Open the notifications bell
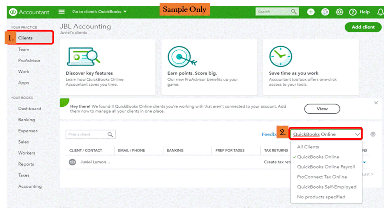The height and width of the screenshot is (219, 389). (x=380, y=12)
